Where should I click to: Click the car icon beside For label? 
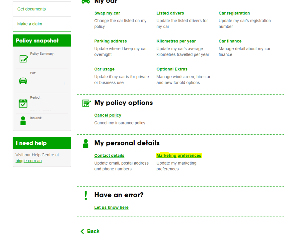(23, 81)
